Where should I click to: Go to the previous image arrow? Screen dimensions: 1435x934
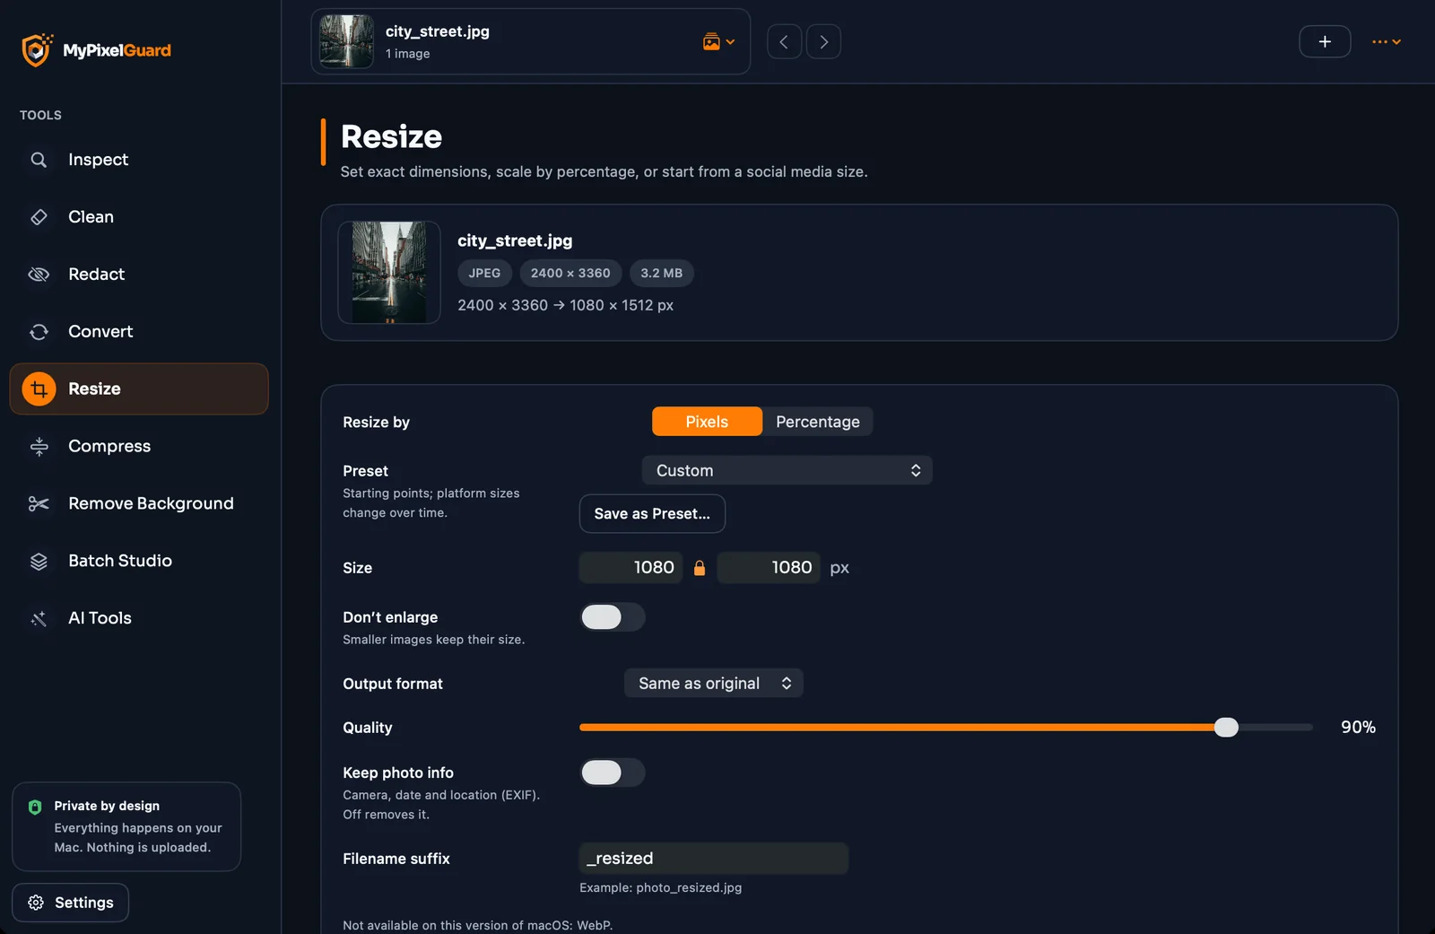pos(784,41)
